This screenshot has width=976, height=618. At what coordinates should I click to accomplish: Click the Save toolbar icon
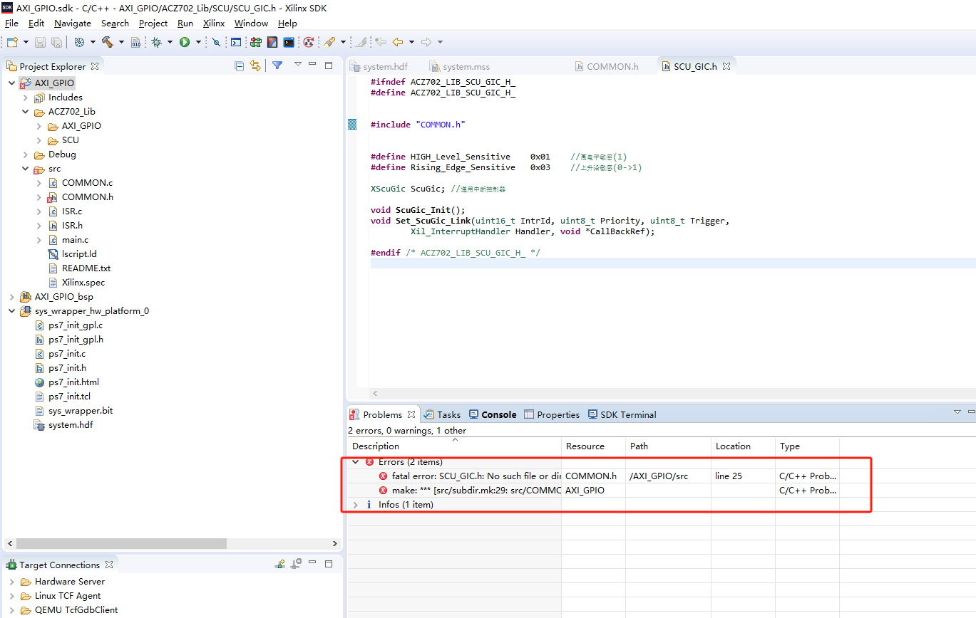[40, 43]
